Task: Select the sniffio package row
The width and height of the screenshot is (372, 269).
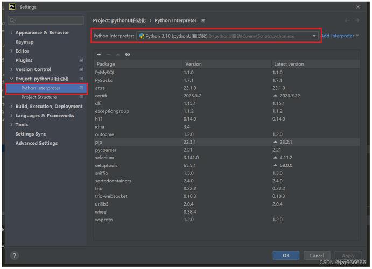Action: pyautogui.click(x=227, y=173)
